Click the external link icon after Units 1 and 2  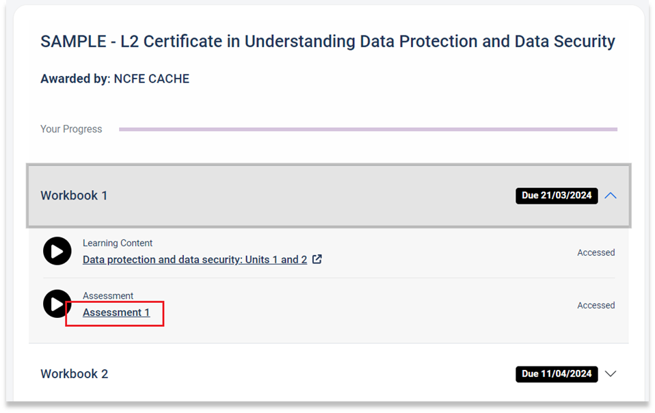pyautogui.click(x=317, y=259)
